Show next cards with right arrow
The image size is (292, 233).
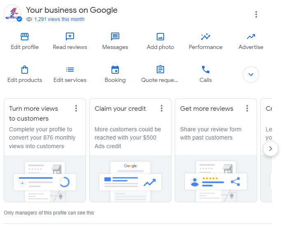[x=271, y=149]
